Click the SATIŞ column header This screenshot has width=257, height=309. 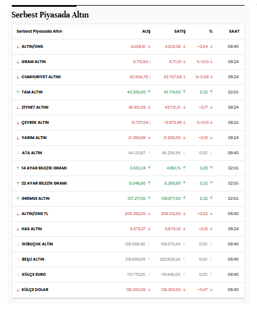click(x=180, y=32)
